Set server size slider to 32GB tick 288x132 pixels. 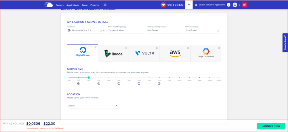point(169,78)
